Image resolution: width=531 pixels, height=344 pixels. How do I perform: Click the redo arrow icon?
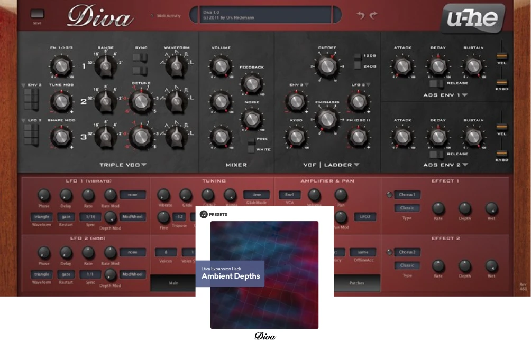coord(374,15)
